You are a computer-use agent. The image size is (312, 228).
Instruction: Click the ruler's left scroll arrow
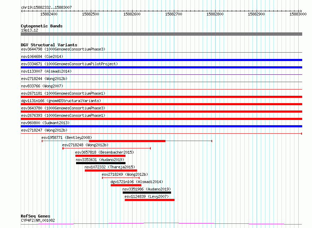point(22,11)
